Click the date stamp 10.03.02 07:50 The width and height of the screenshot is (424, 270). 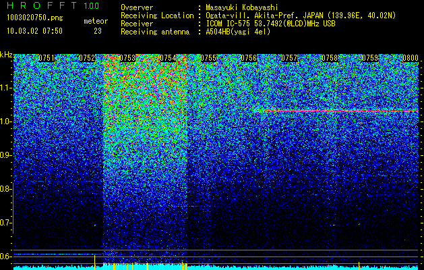(x=34, y=31)
